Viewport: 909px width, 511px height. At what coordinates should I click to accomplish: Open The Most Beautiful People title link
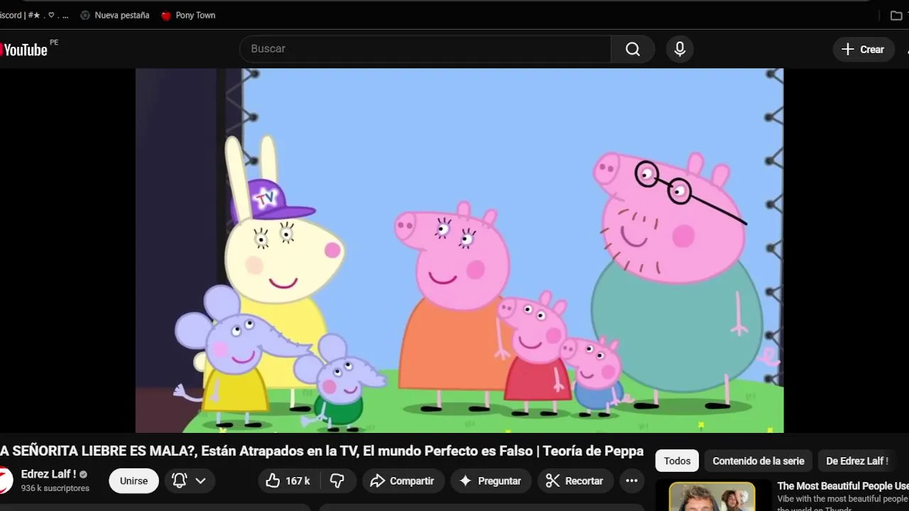point(843,486)
